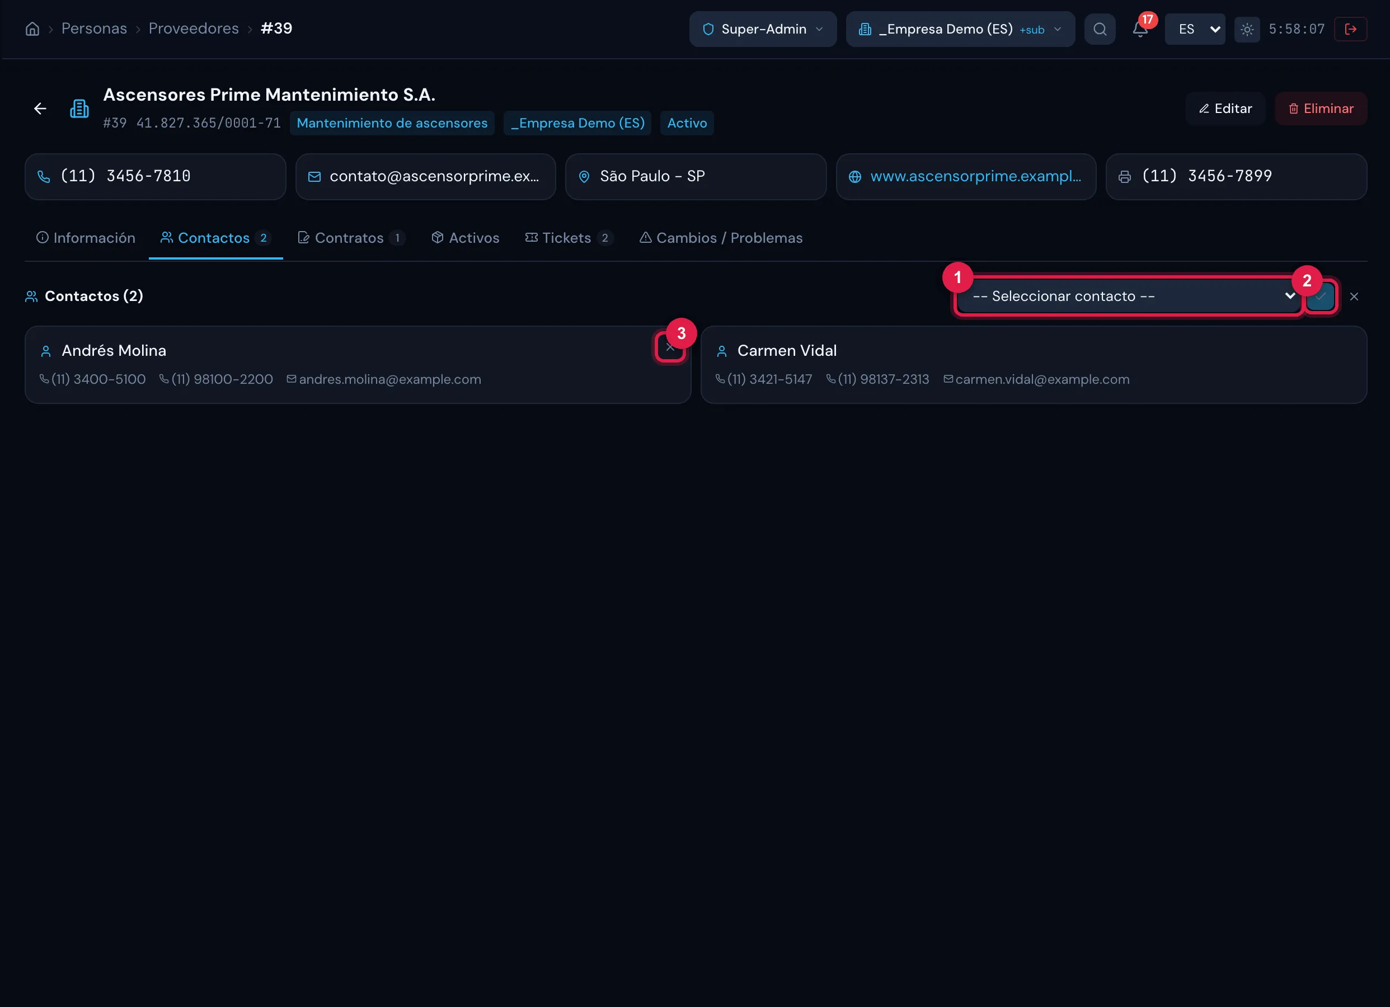The height and width of the screenshot is (1007, 1390).
Task: Open the Super-Admin role dropdown
Action: point(762,29)
